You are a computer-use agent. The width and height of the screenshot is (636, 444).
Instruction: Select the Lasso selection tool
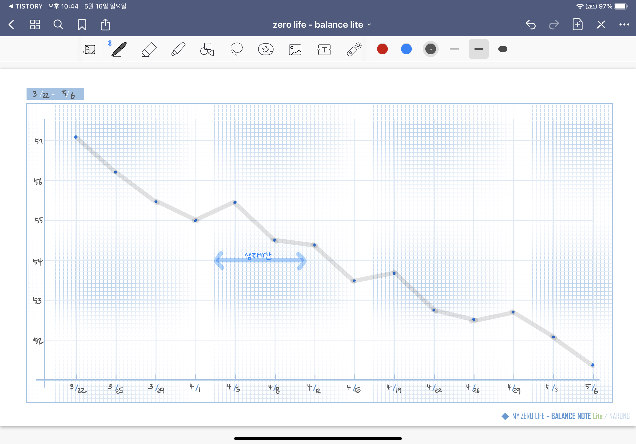click(236, 50)
